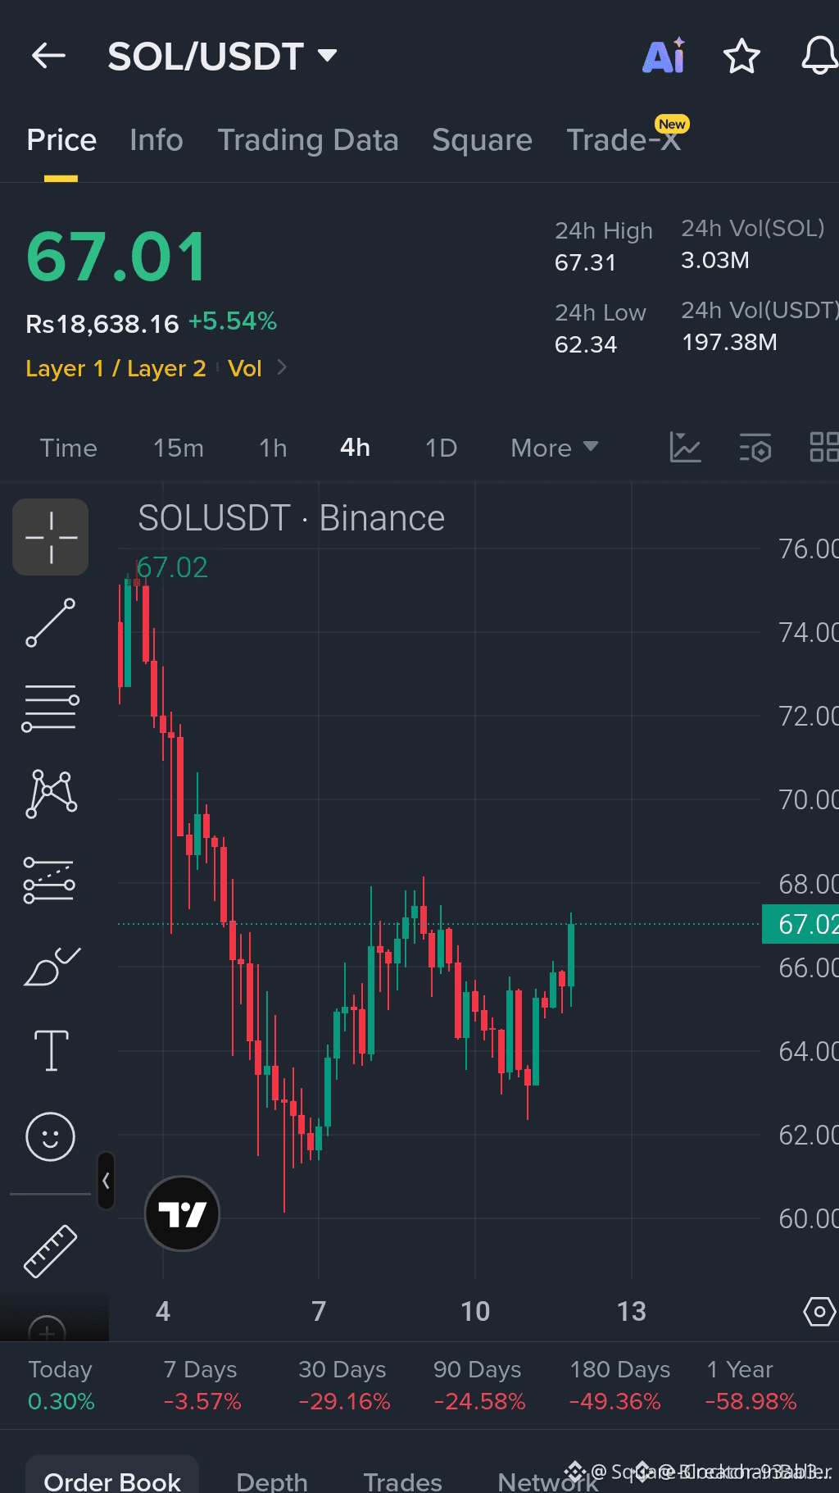This screenshot has width=839, height=1493.
Task: Open the AI assistant icon
Action: (x=664, y=56)
